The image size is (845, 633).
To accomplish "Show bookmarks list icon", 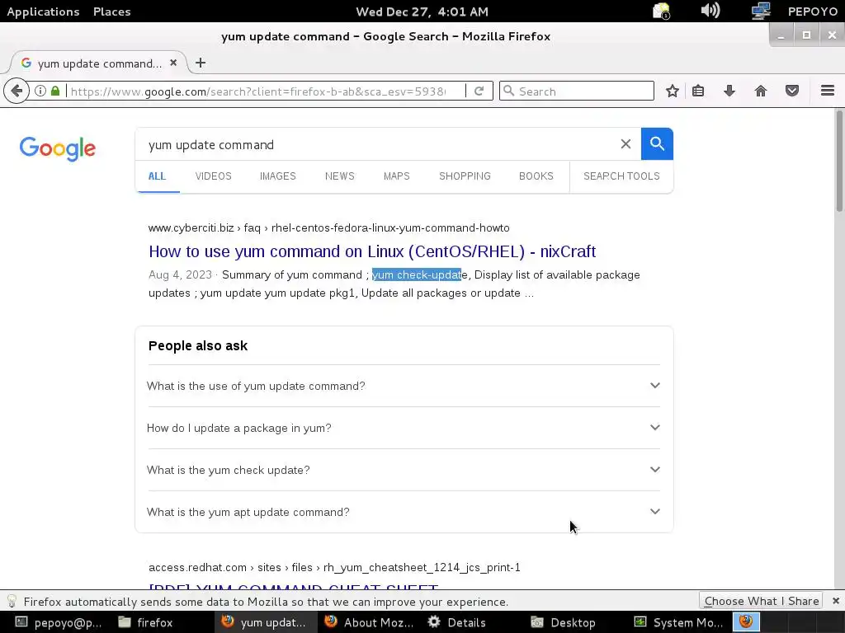I will (x=698, y=91).
